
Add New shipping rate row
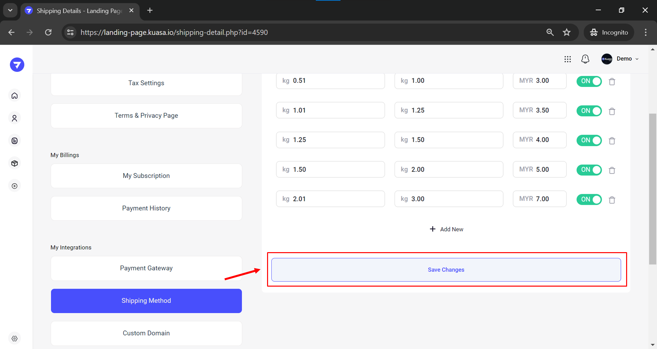pos(446,229)
